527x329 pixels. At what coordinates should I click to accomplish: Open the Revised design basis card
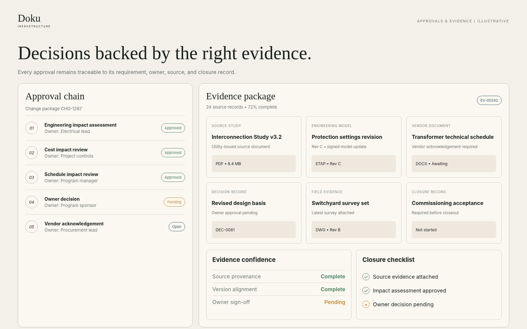(254, 213)
